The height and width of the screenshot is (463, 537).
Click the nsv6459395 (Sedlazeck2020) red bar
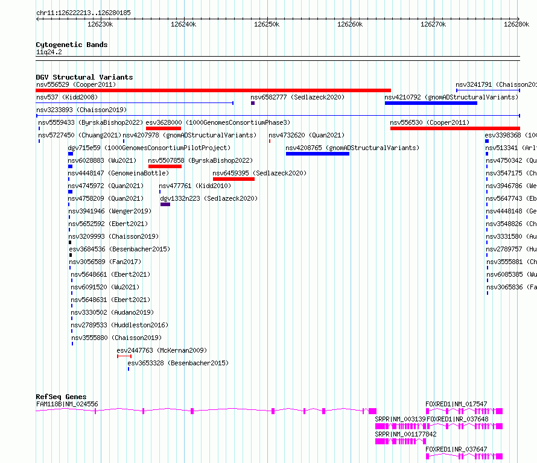pyautogui.click(x=234, y=179)
